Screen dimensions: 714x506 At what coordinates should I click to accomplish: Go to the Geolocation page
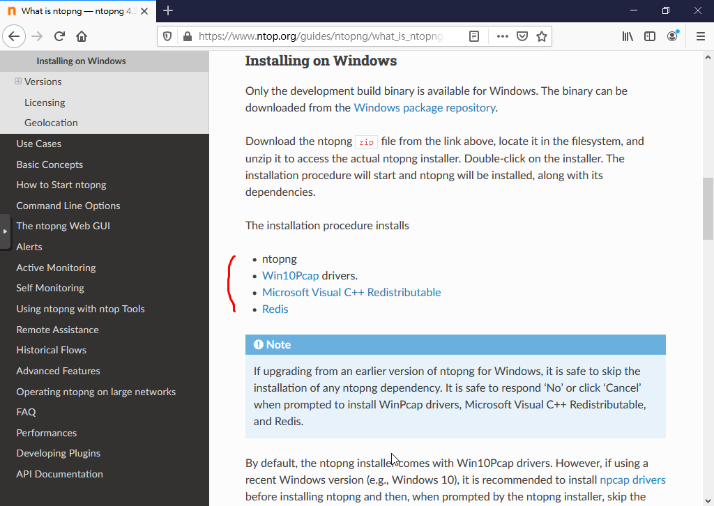51,123
